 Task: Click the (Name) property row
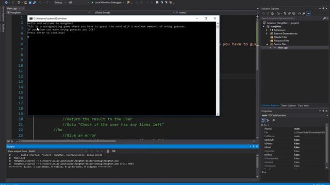click(x=294, y=129)
